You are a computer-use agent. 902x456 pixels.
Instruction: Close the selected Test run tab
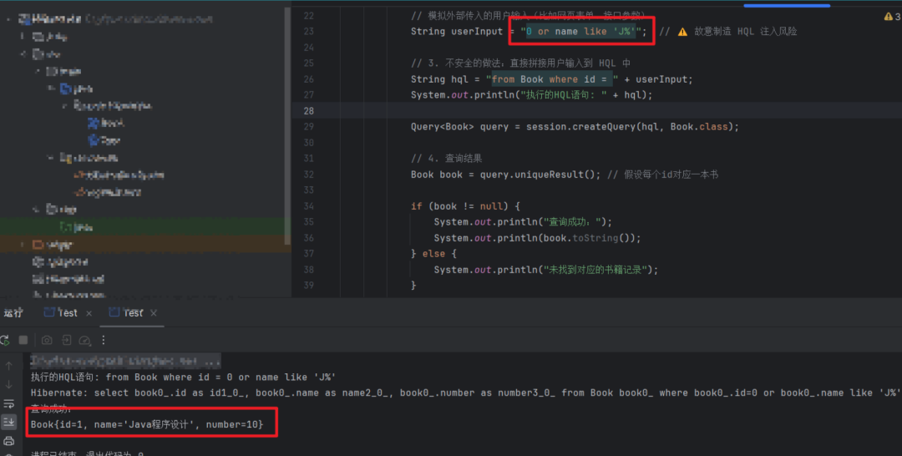tap(154, 313)
